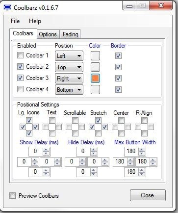
Task: Increase the top Max Button Width value
Action: pyautogui.click(x=142, y=150)
